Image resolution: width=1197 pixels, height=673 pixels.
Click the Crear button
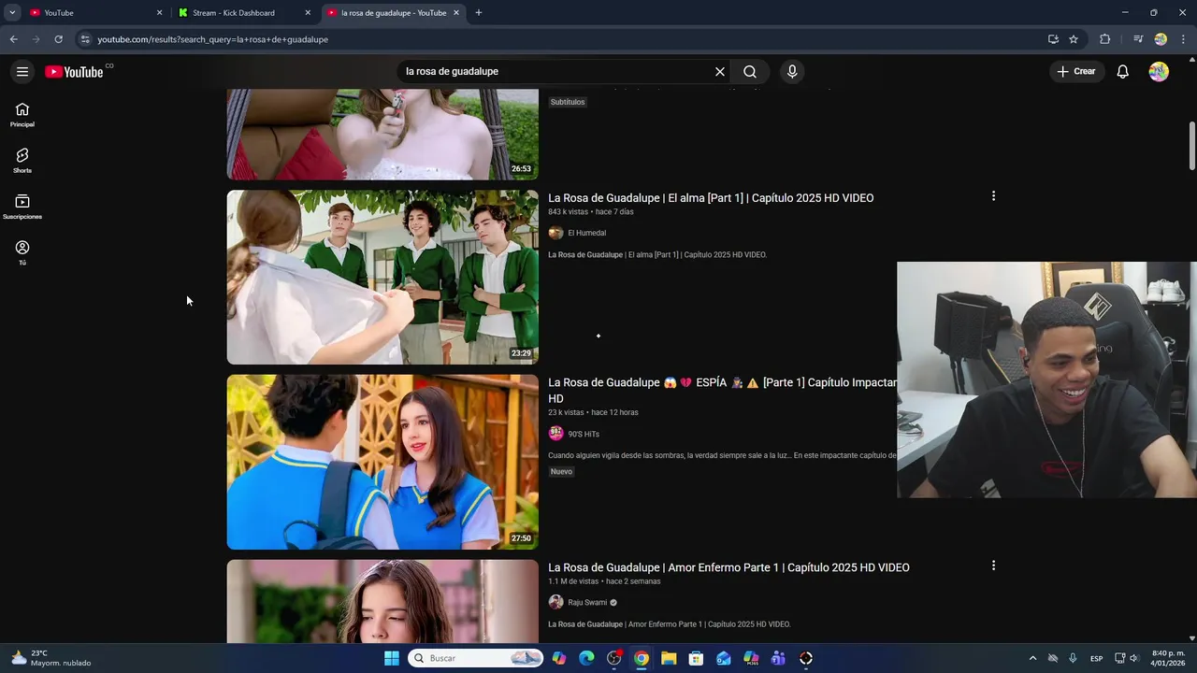coord(1076,71)
